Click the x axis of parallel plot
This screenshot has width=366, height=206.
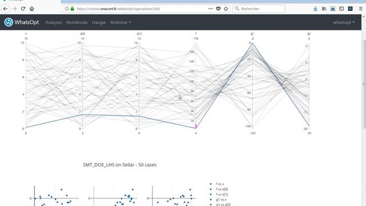(26, 86)
